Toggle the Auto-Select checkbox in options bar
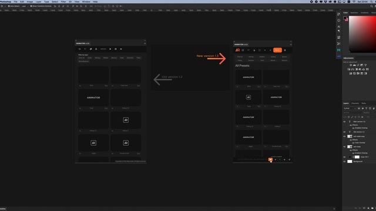376x211 pixels. click(9, 6)
